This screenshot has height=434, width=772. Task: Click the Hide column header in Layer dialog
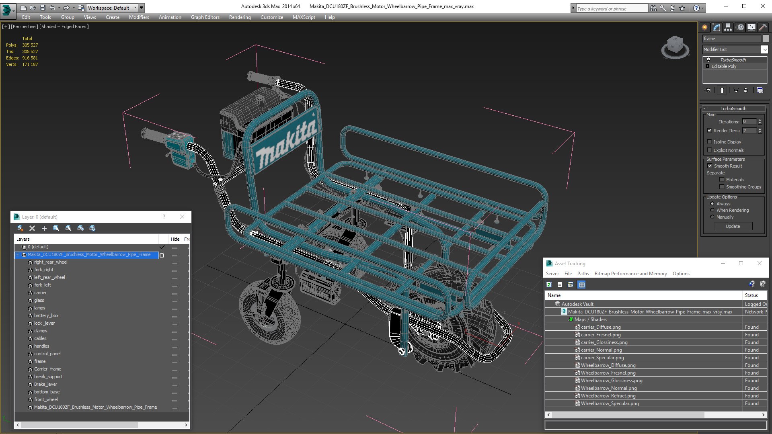pyautogui.click(x=175, y=239)
